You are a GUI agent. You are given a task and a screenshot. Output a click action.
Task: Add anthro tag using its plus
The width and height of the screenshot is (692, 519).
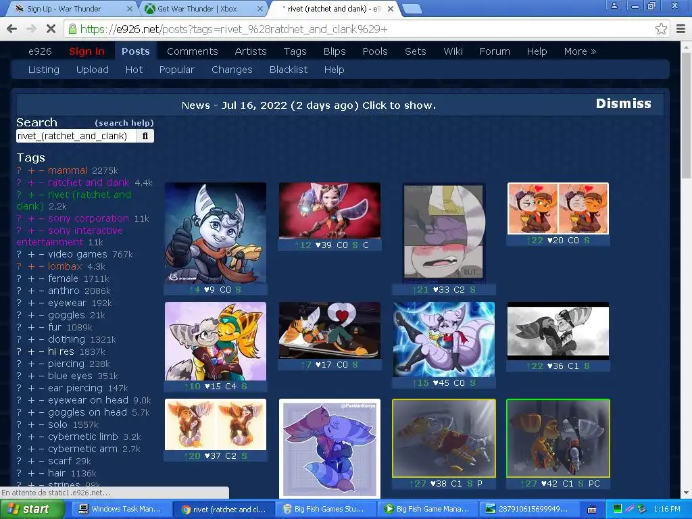(31, 291)
